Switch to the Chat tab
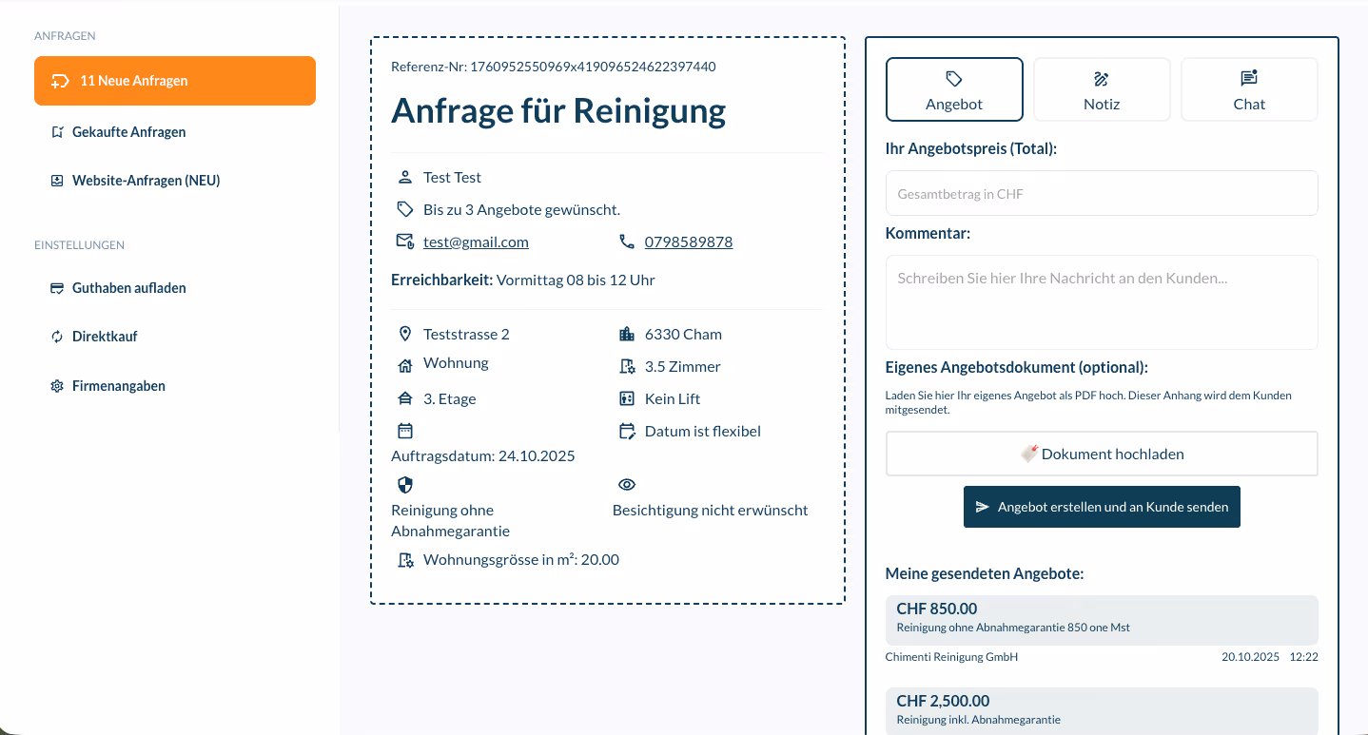Image resolution: width=1368 pixels, height=735 pixels. pos(1248,89)
